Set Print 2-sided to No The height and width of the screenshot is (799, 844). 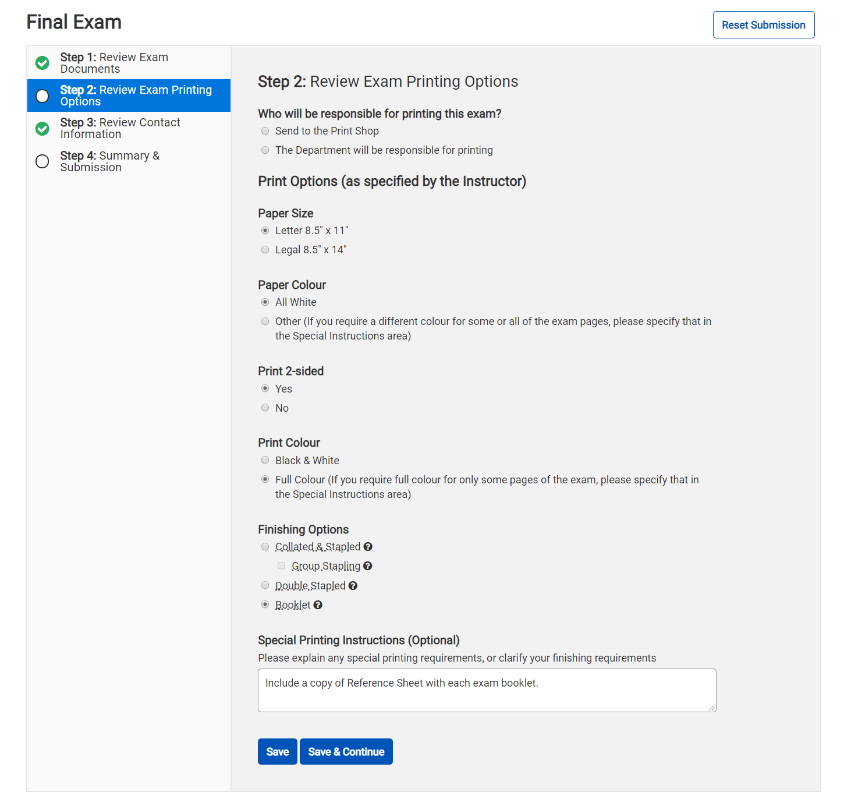(265, 408)
